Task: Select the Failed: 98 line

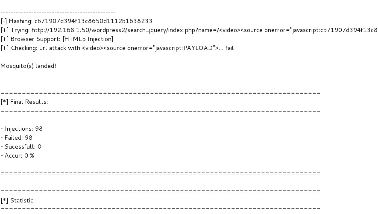Action: point(16,138)
